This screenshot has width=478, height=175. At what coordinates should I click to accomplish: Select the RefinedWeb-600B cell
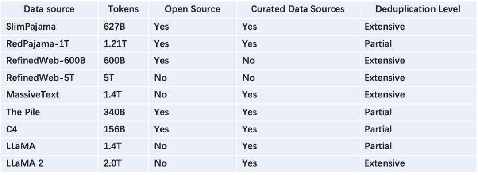point(46,60)
